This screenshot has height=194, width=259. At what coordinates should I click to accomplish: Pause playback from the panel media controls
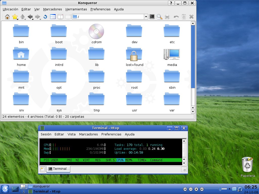tap(191, 189)
